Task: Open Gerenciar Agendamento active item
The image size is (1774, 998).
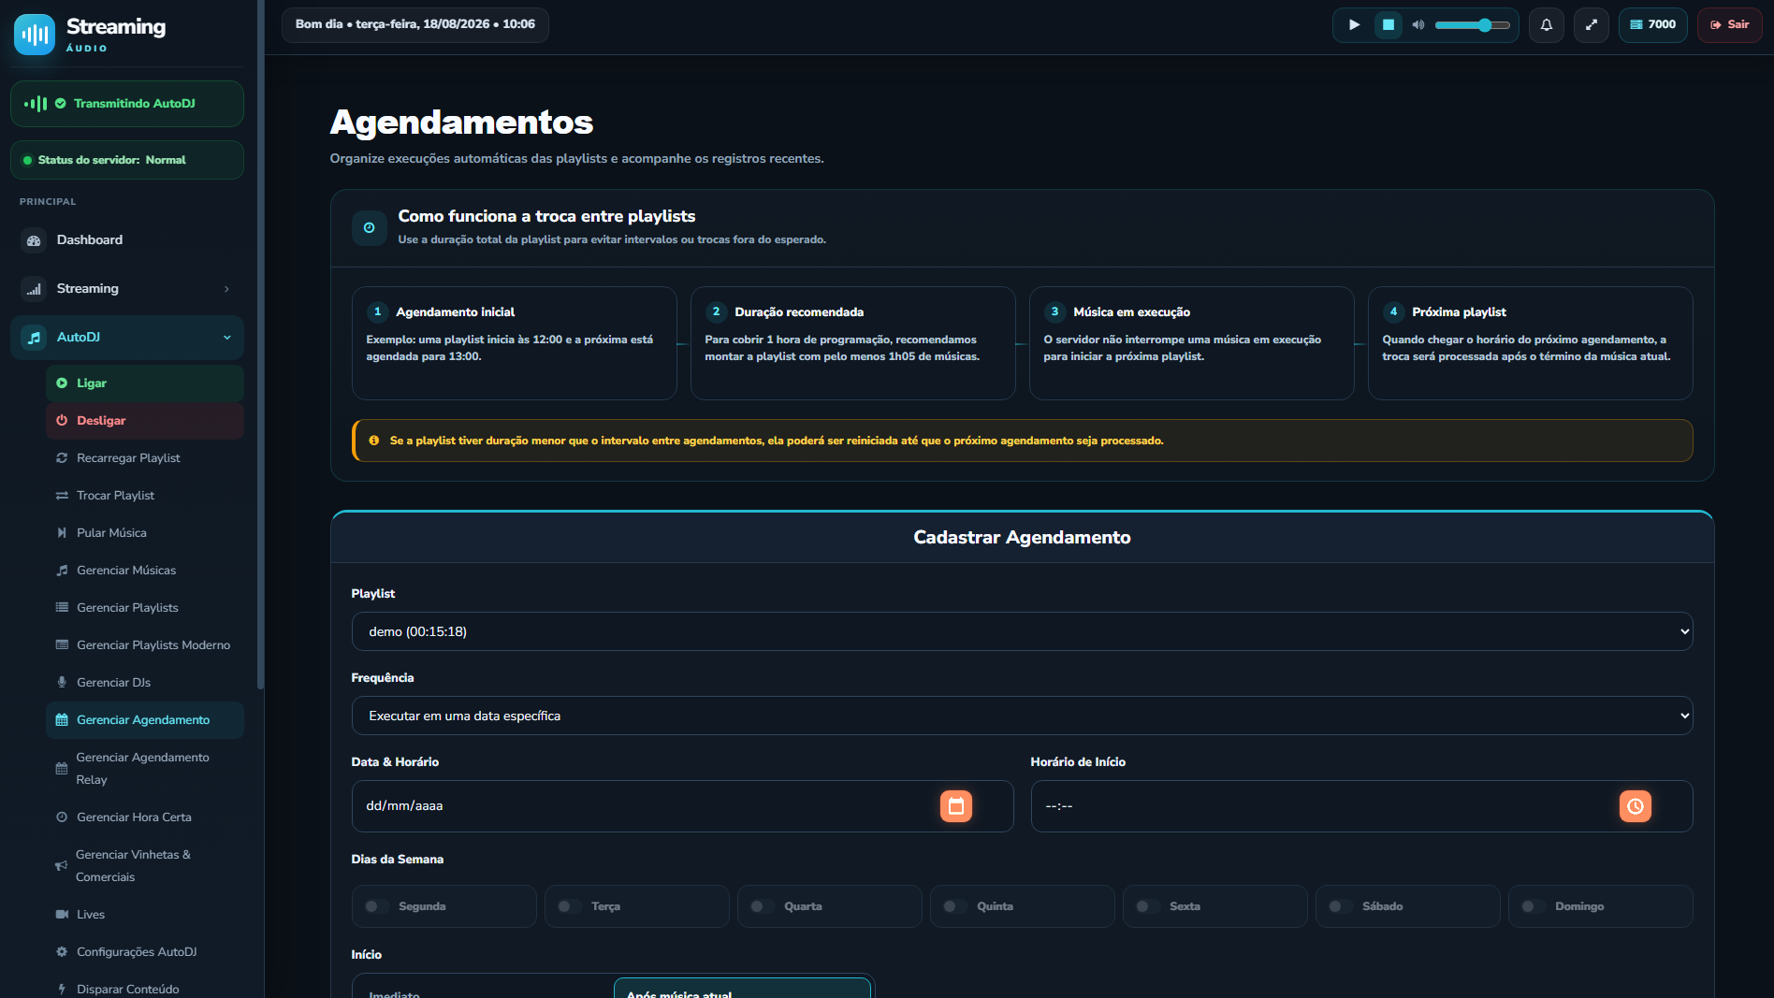Action: 145,720
